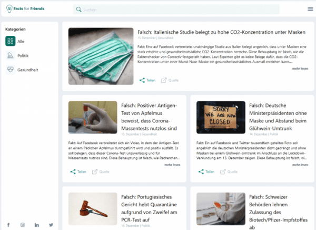The width and height of the screenshot is (316, 230).
Task: Open the test tube article thumbnail
Action: [x=93, y=117]
